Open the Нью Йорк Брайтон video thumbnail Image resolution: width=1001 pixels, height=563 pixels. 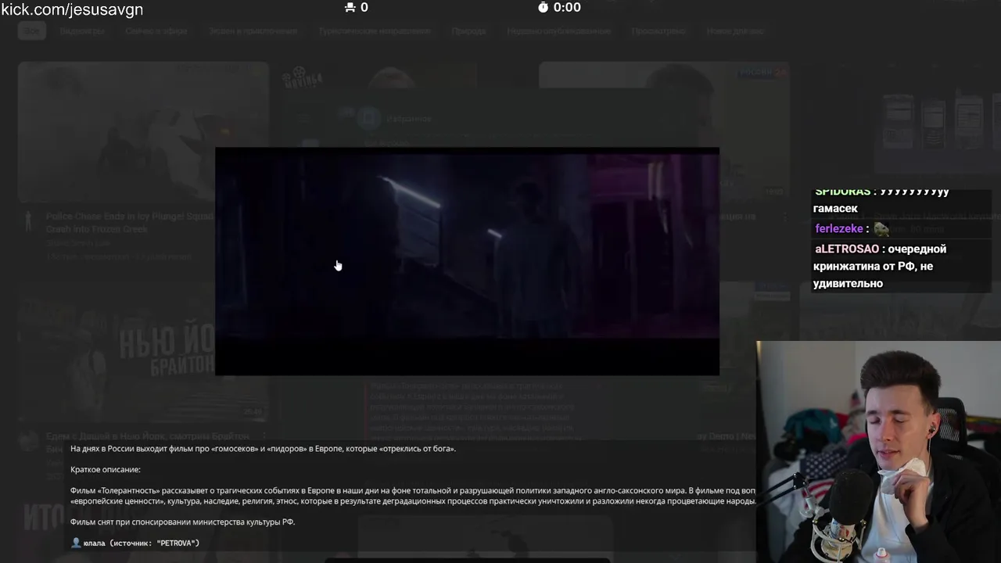[143, 352]
